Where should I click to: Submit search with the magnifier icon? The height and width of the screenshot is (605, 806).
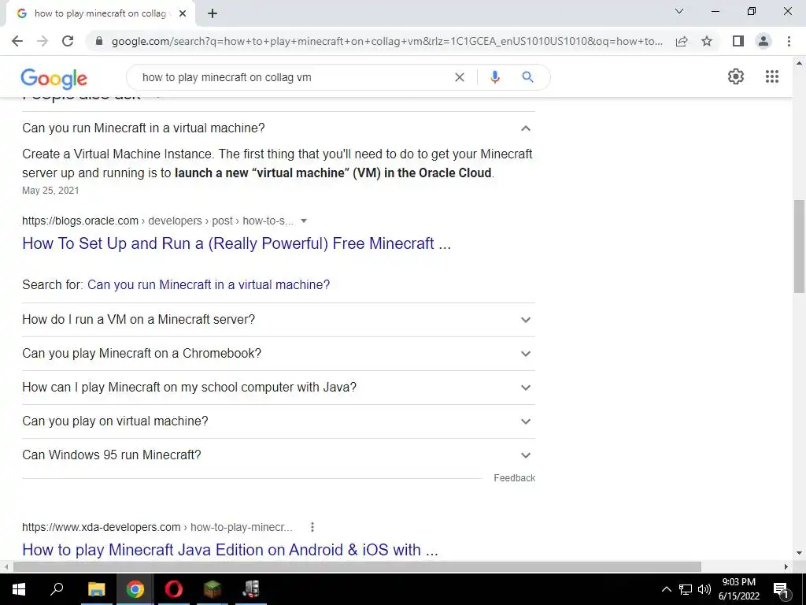coord(528,77)
